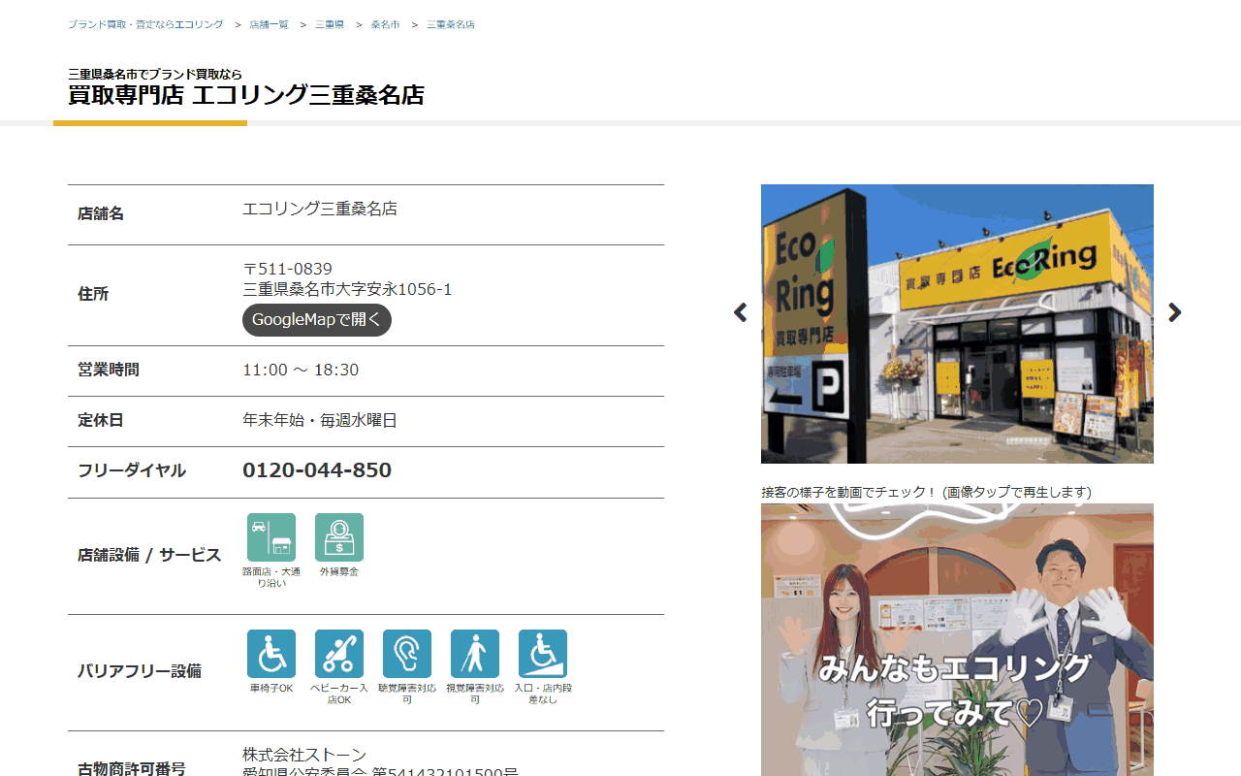Open the address in GoogleMap

click(x=317, y=320)
